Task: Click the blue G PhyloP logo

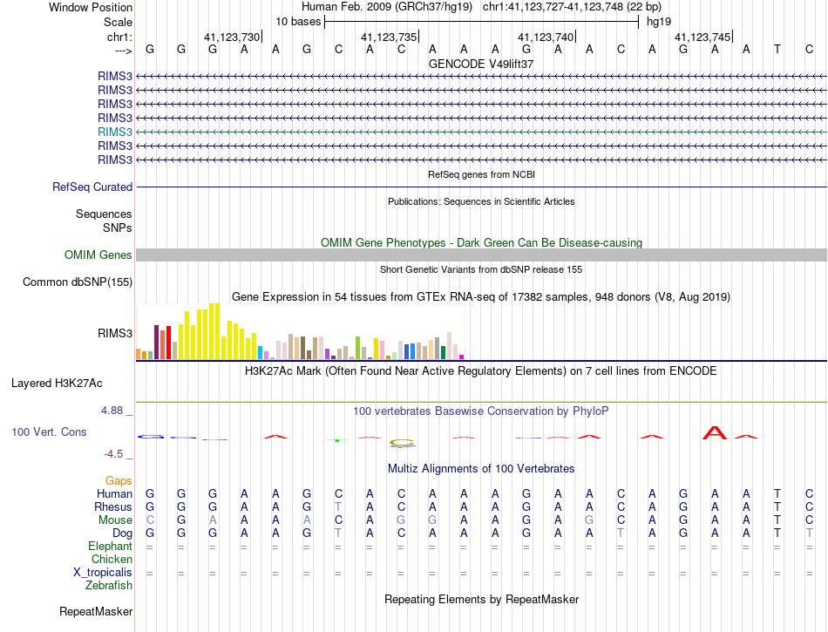Action: pos(151,437)
